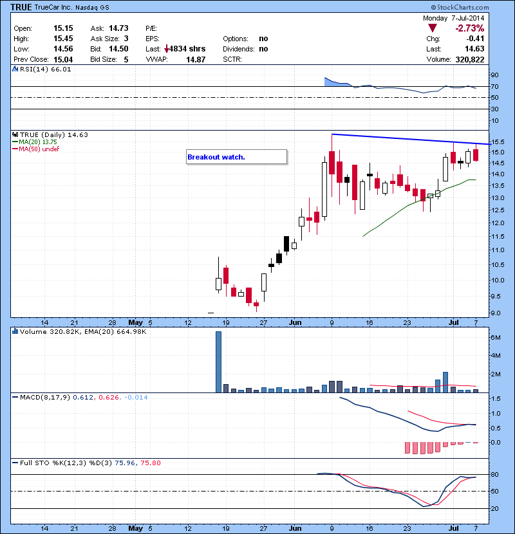Click the Jul label on the upper date axis
Viewport: 515px width, 534px height.
click(x=453, y=322)
